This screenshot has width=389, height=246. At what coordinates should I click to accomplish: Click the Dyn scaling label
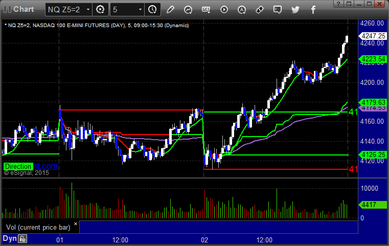click(10, 238)
